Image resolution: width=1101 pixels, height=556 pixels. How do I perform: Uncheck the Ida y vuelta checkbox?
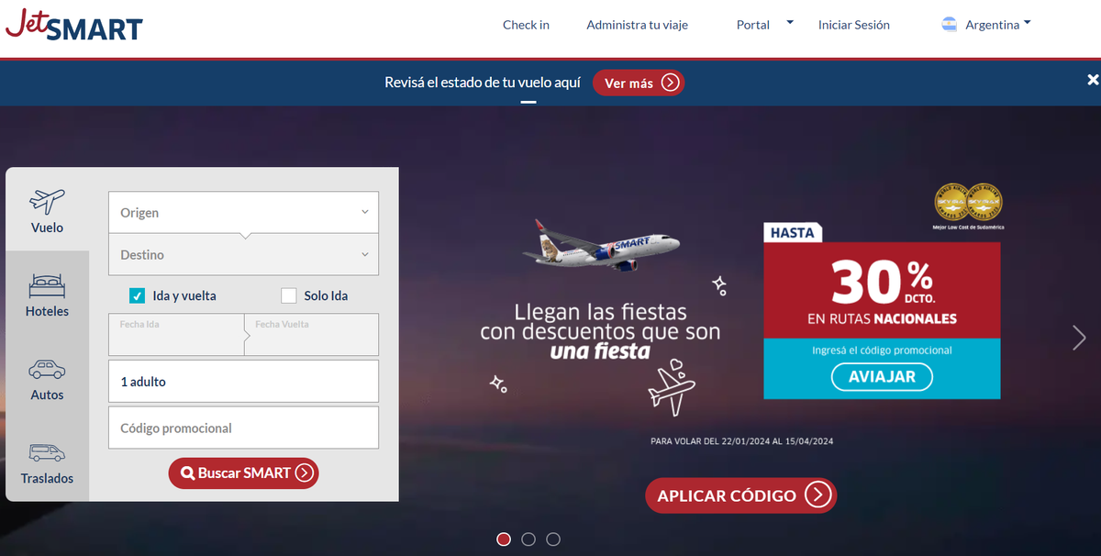click(x=138, y=295)
